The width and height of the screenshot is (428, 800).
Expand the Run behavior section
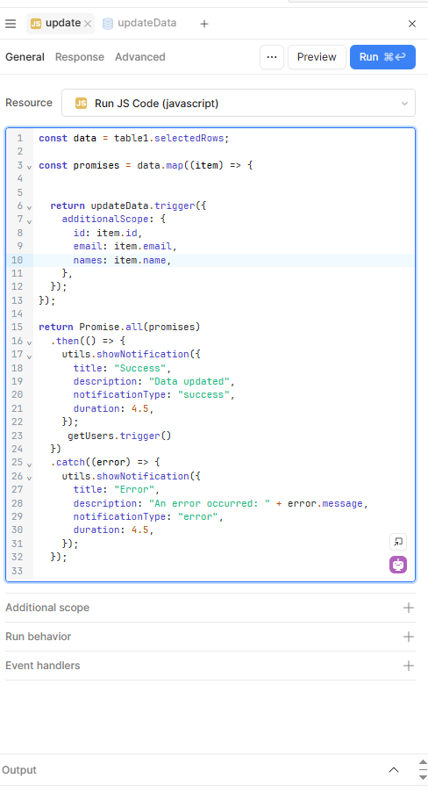(210, 637)
